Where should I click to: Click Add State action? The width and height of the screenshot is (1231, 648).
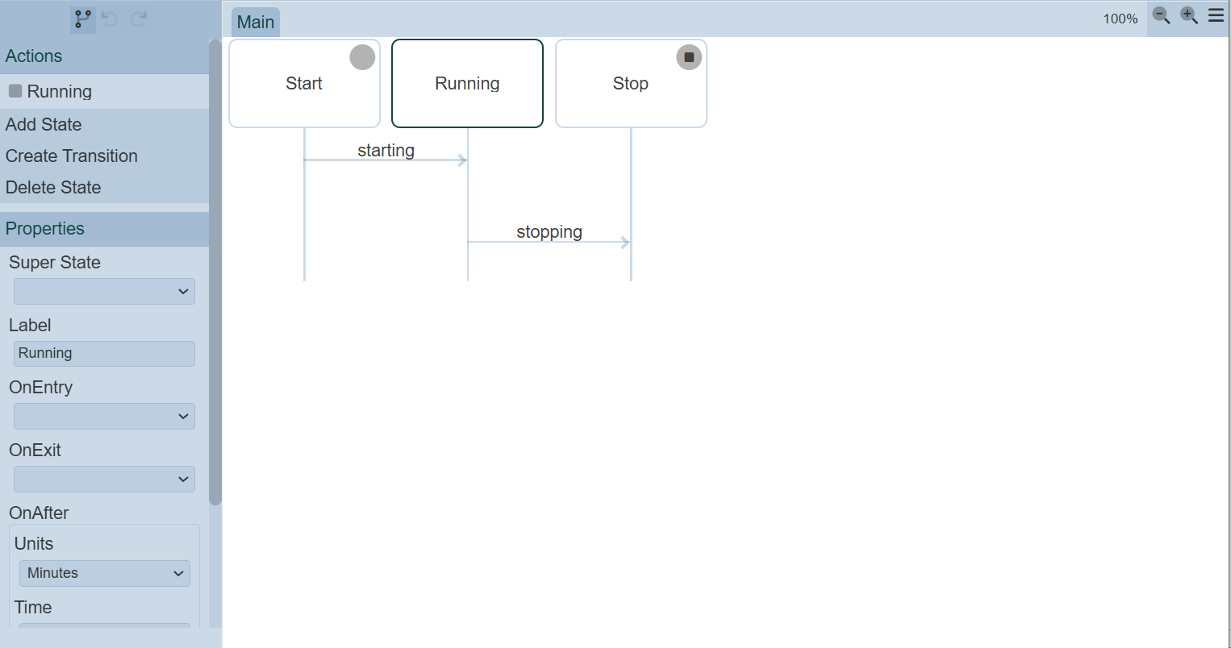click(x=44, y=124)
